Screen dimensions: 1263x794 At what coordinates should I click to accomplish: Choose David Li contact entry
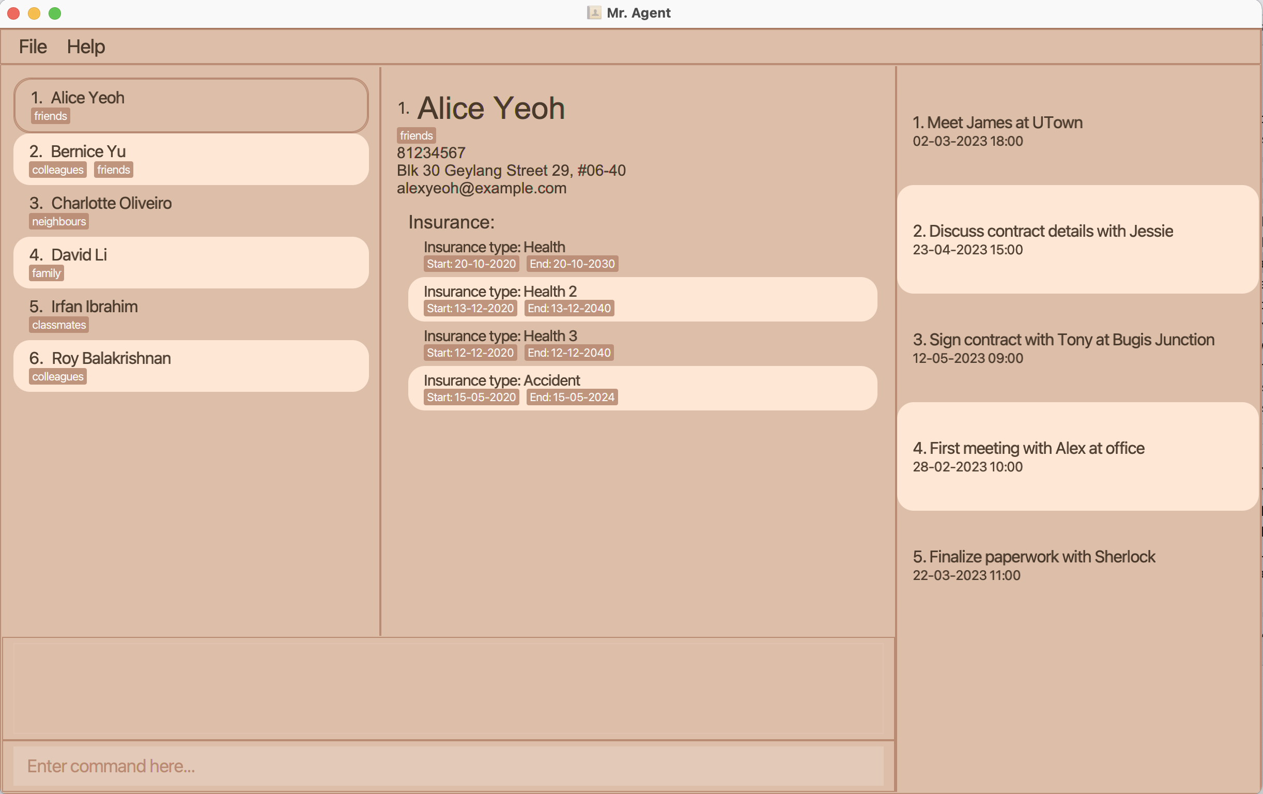point(191,263)
